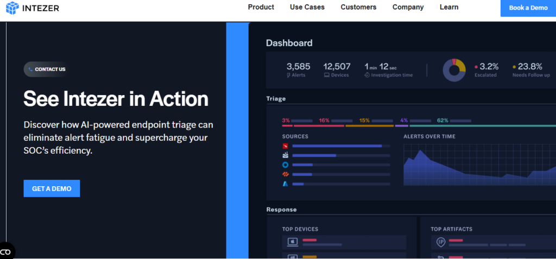
Task: Click the phone icon in Contact Us
Action: [x=30, y=70]
